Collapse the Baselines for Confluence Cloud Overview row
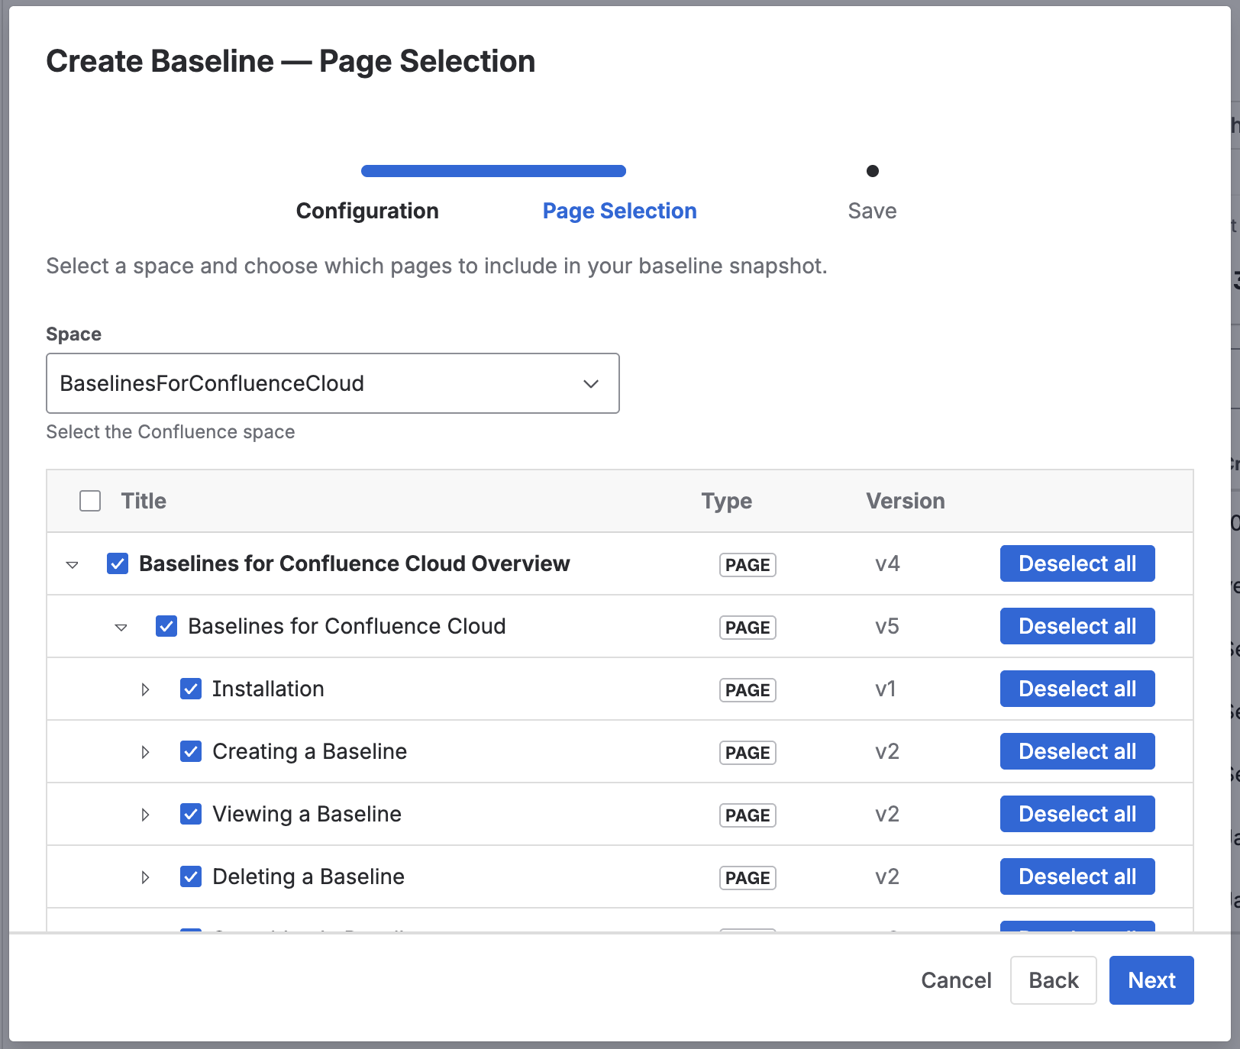Image resolution: width=1240 pixels, height=1049 pixels. point(73,565)
